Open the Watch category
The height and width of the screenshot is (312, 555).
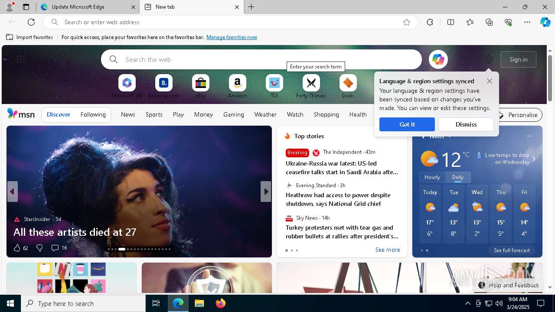tap(295, 114)
